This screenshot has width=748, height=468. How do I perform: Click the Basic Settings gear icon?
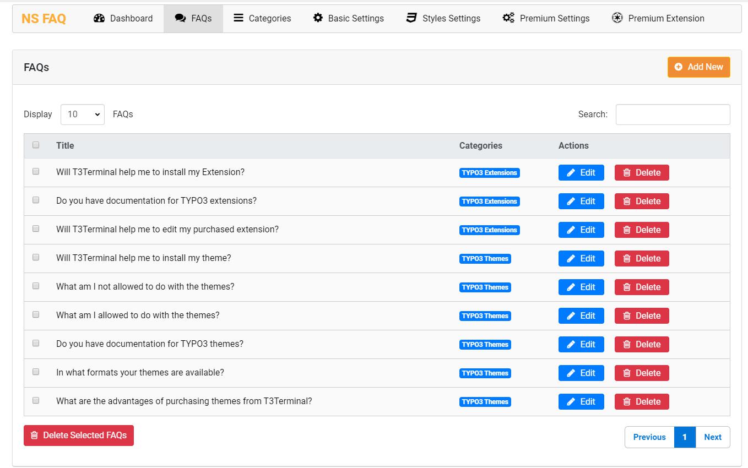[x=318, y=18]
